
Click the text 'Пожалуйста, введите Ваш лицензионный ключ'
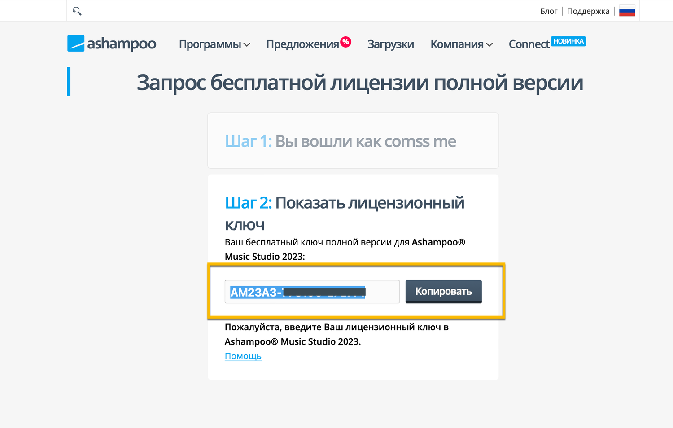[x=332, y=327]
